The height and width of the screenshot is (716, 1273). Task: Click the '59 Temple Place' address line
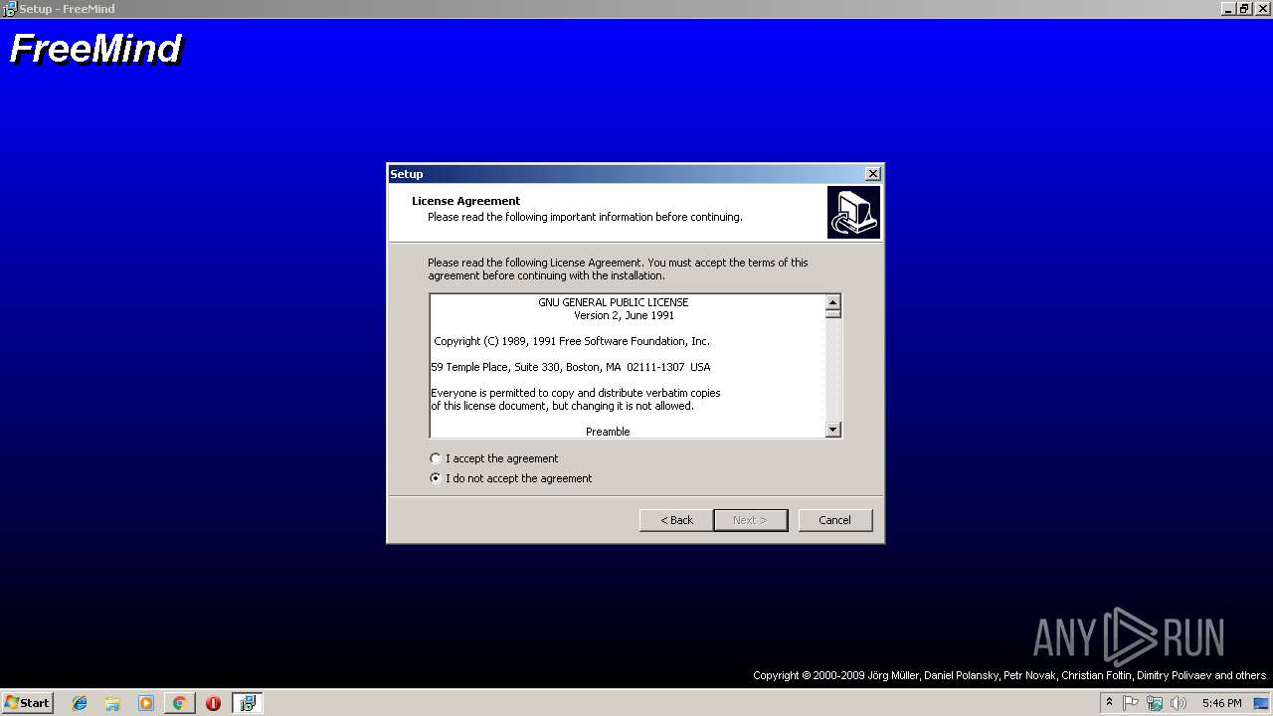click(571, 367)
